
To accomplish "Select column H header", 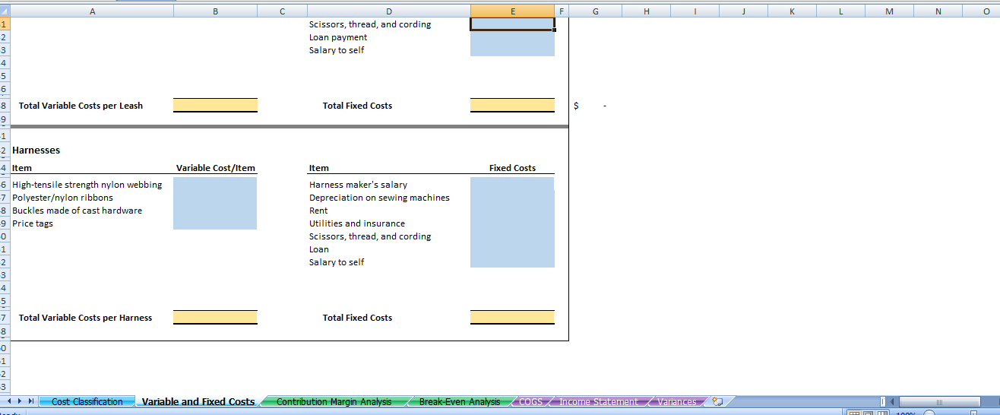I will (646, 11).
